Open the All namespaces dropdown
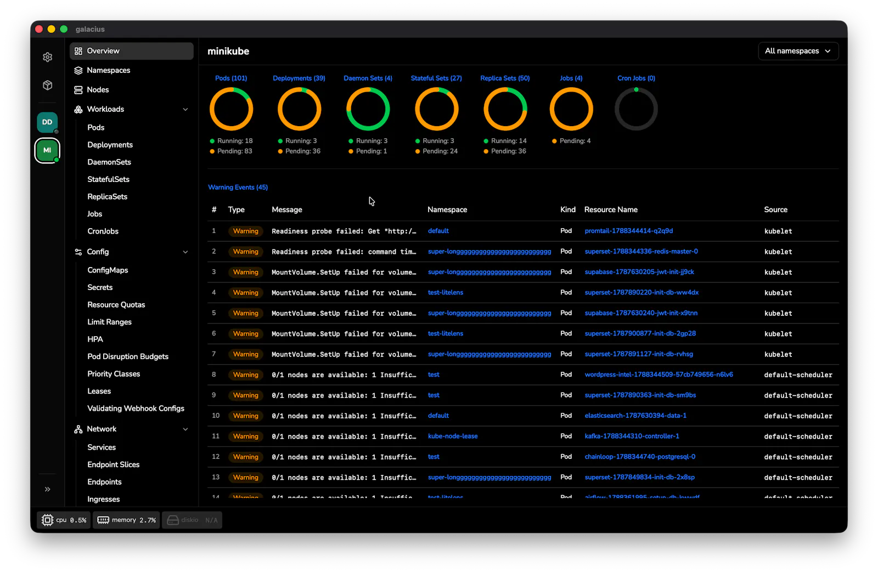 pos(798,51)
